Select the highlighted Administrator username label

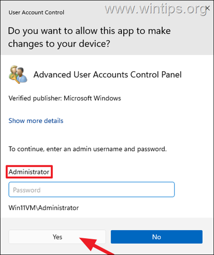click(x=29, y=172)
